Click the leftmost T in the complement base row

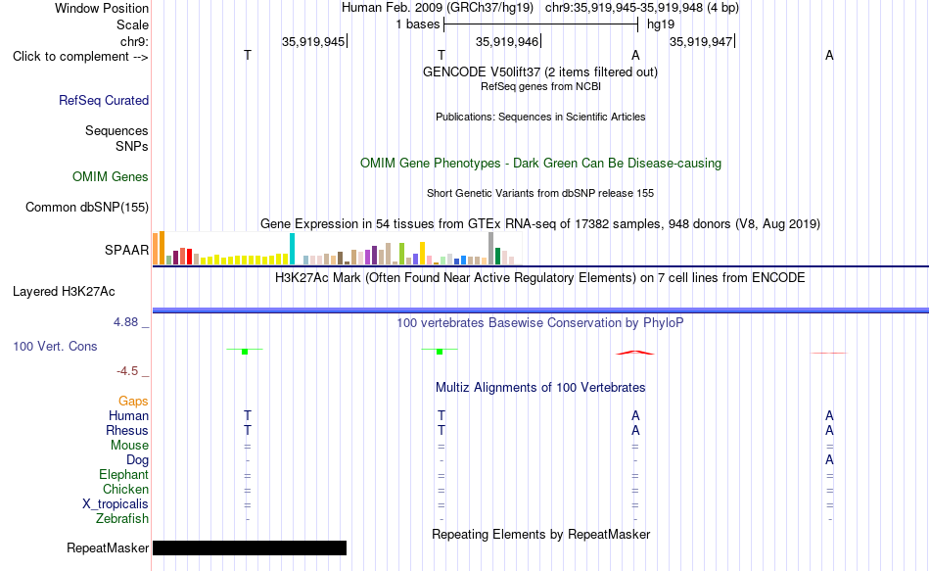pyautogui.click(x=248, y=55)
